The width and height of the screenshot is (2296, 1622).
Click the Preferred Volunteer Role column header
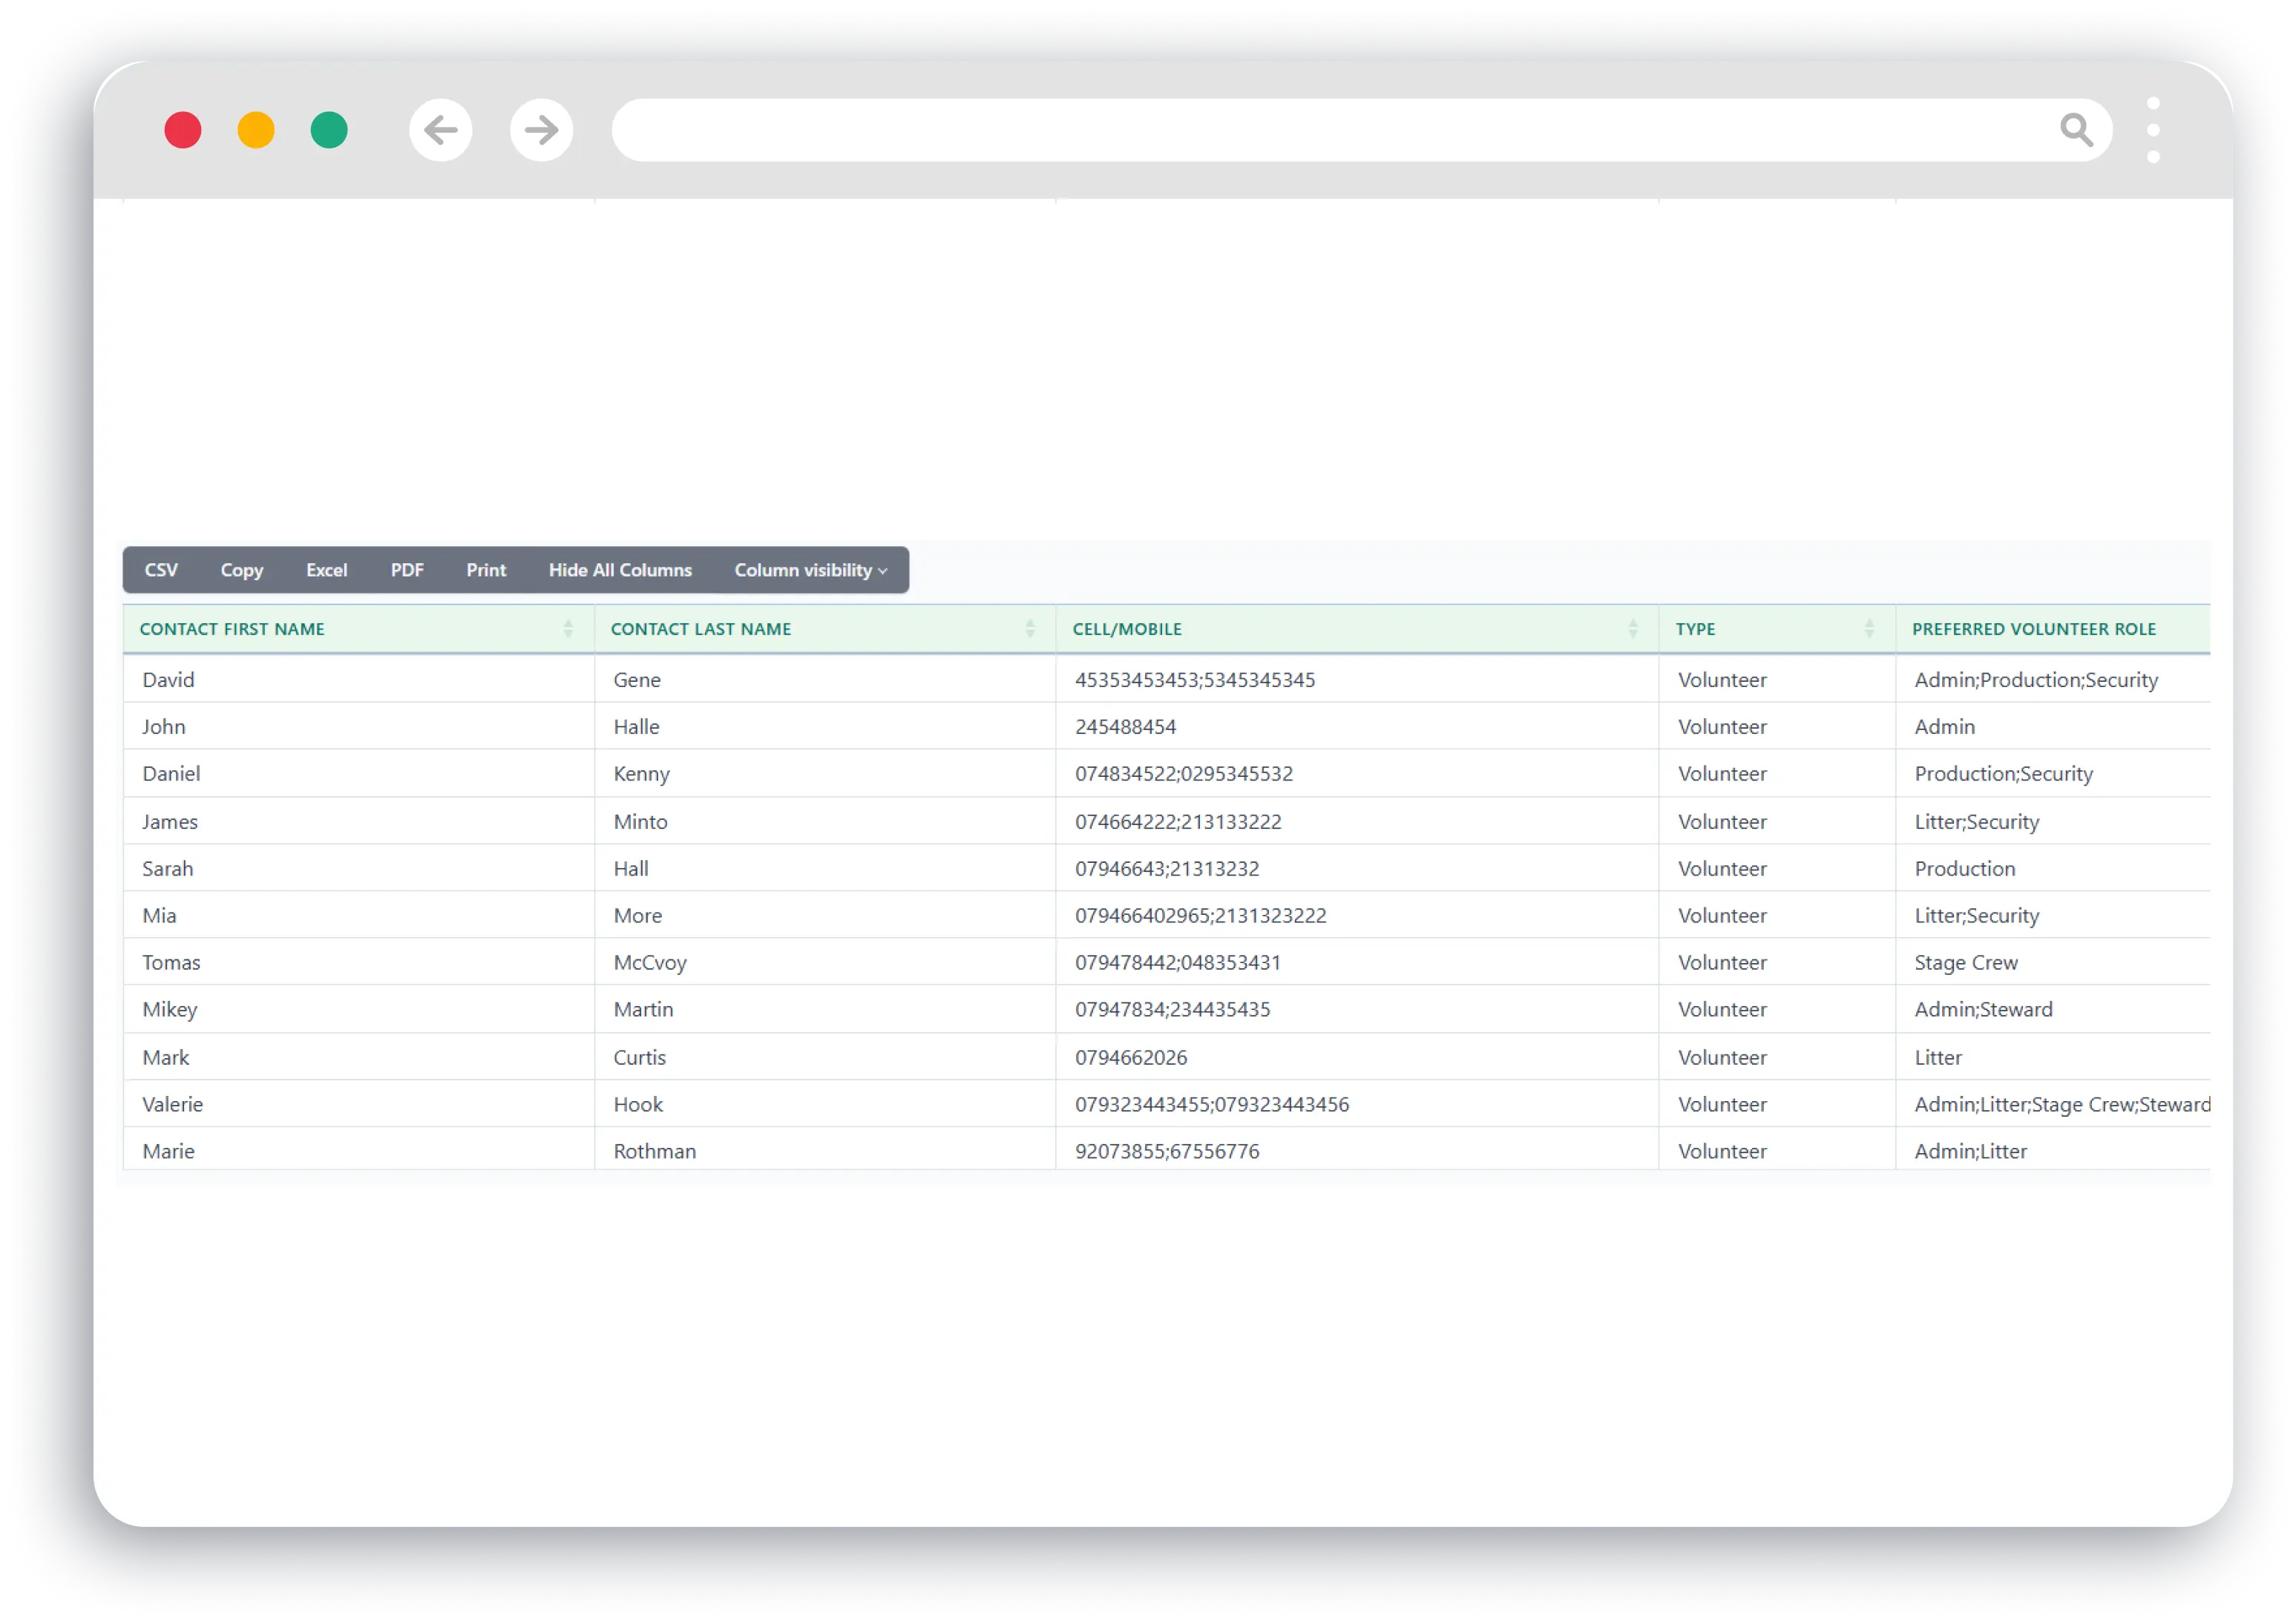click(x=2033, y=629)
